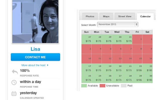Click Lisa's profile photo
The image size is (161, 100).
[x=35, y=21]
